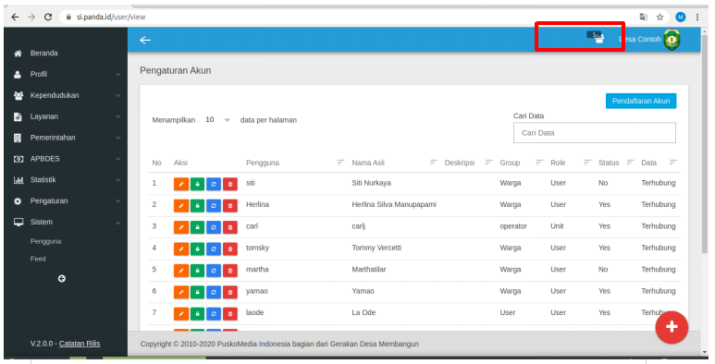Sort table by Nama Asli column

point(434,163)
